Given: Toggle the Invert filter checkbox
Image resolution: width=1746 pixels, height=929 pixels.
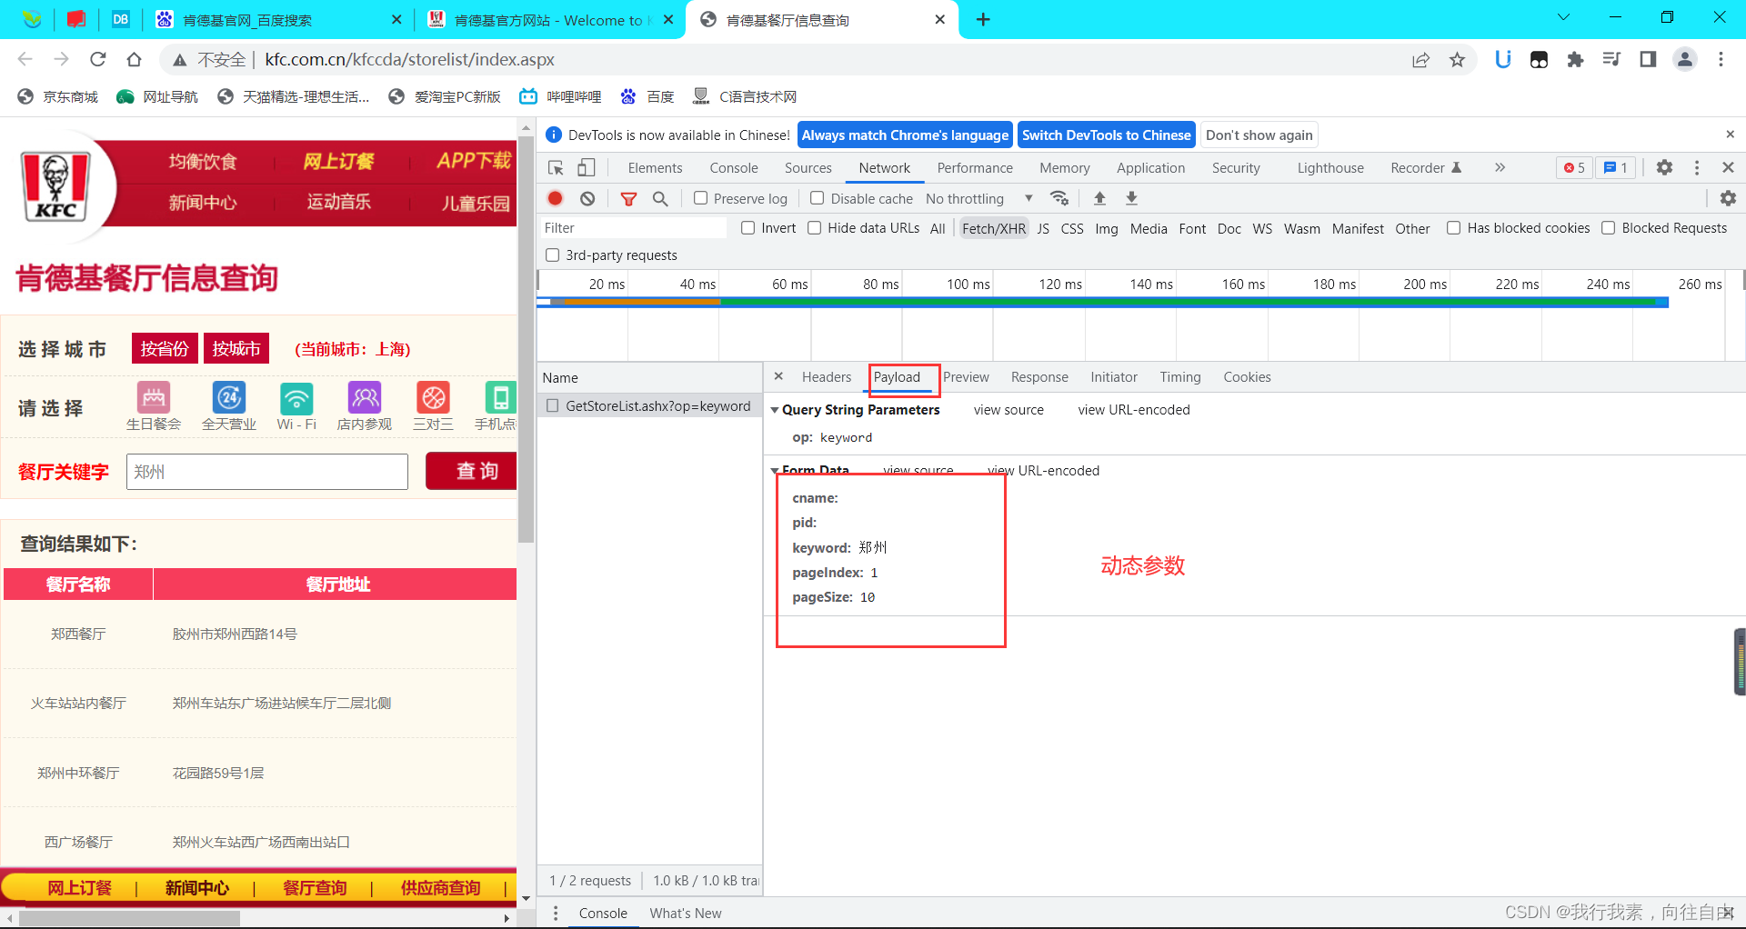Looking at the screenshot, I should pyautogui.click(x=748, y=228).
